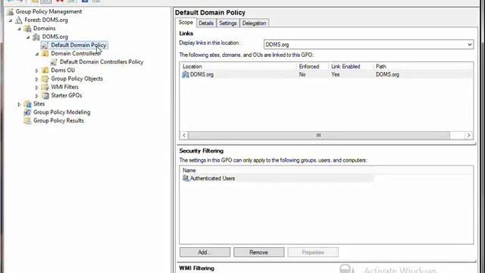Viewport: 485px width, 273px height.
Task: Click the Domains folder icon in the tree
Action: [28, 29]
